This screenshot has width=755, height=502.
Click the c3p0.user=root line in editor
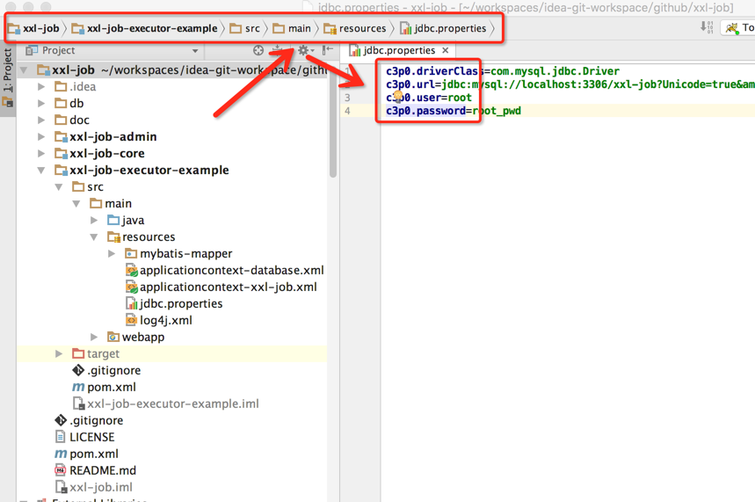point(429,98)
